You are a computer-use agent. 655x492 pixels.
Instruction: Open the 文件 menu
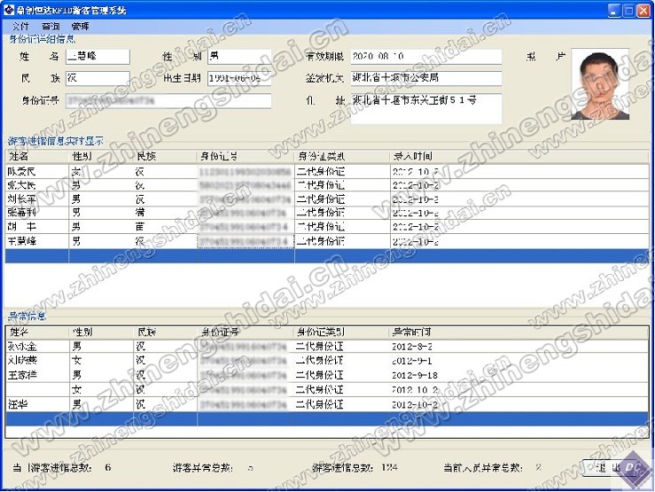pos(20,27)
